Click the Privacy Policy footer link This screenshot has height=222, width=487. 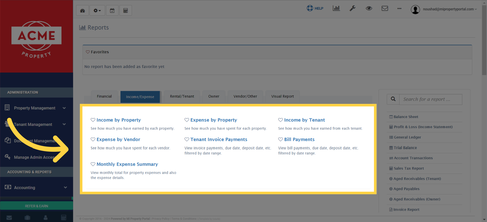tap(161, 219)
